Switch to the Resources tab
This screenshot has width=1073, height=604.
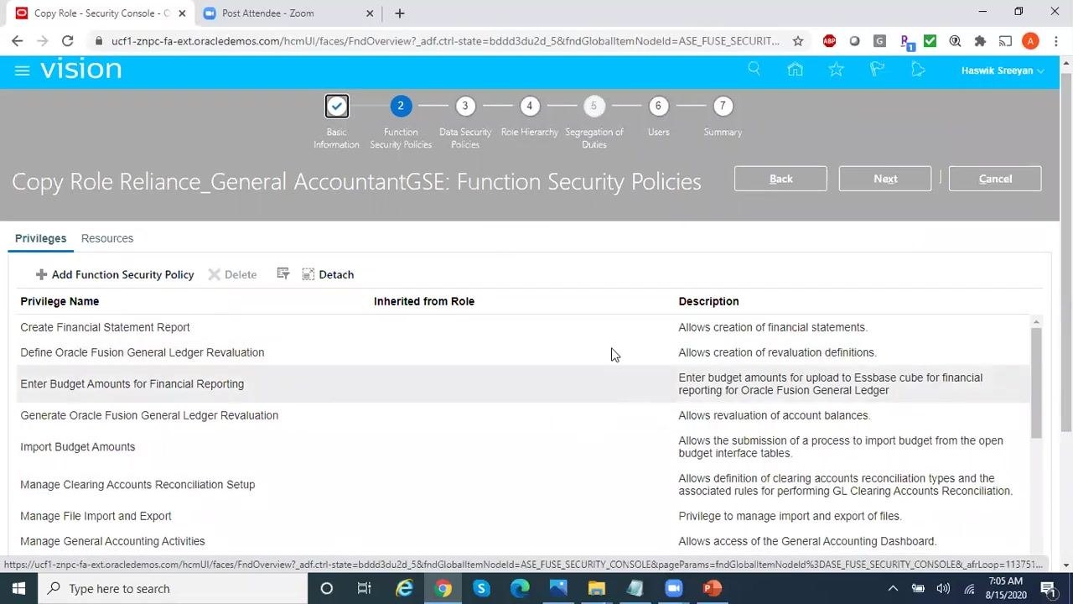(x=107, y=238)
